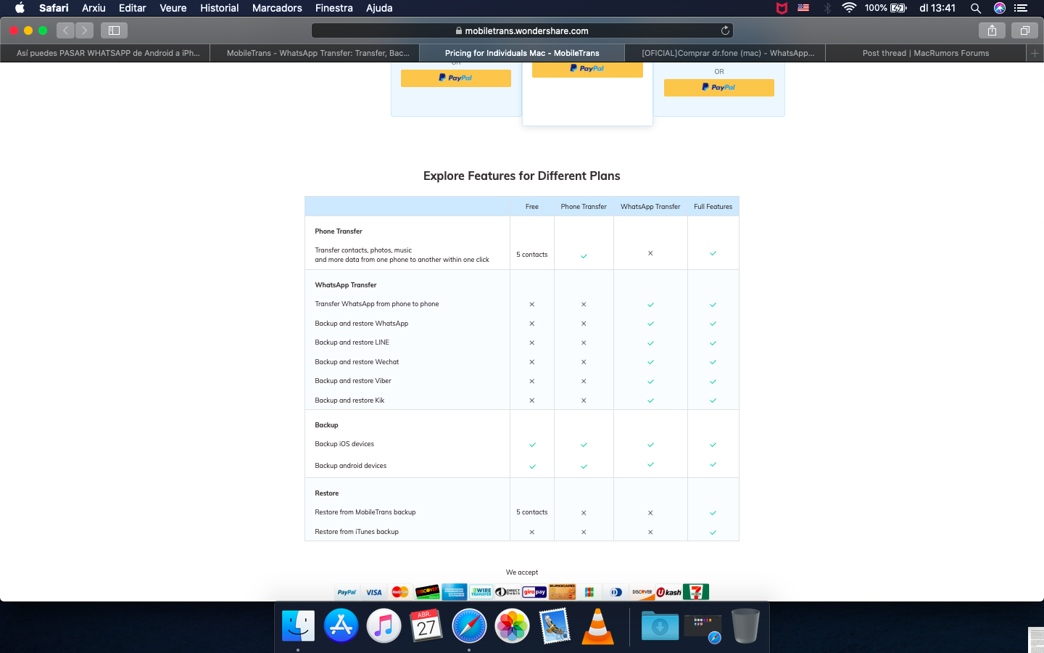Click the middle plan's PayPal button
The height and width of the screenshot is (653, 1044).
pos(587,69)
